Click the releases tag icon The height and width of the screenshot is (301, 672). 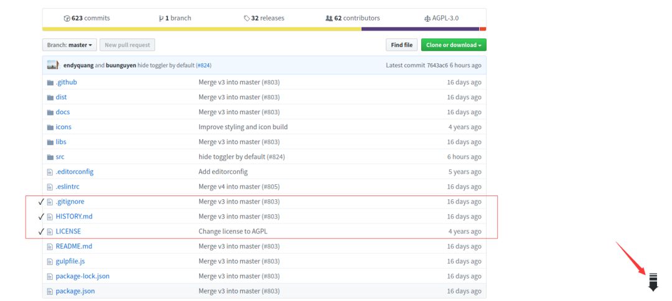[247, 19]
